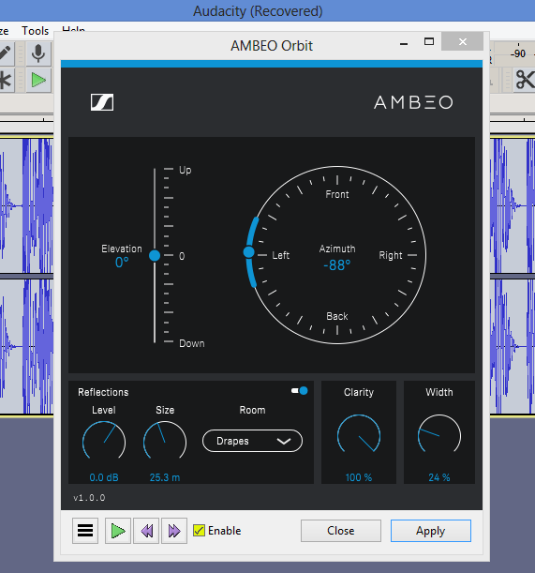Image resolution: width=535 pixels, height=573 pixels.
Task: Minimize the AMBEO Orbit window
Action: 404,42
